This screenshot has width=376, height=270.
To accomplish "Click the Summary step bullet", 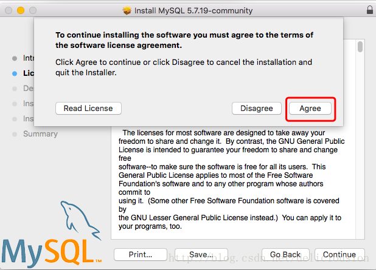I will tap(15, 134).
